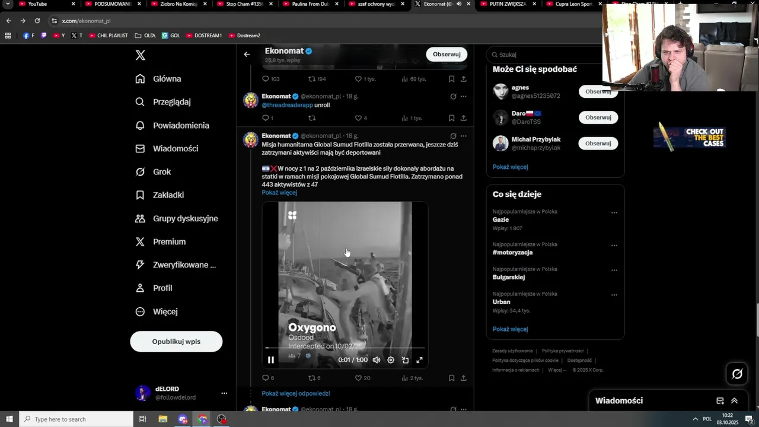The width and height of the screenshot is (759, 427).
Task: Click Pokaż więcej under Co się dzieje
Action: coord(510,329)
